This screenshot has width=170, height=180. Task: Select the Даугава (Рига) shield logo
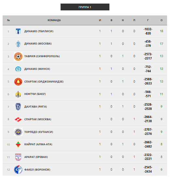18,107
